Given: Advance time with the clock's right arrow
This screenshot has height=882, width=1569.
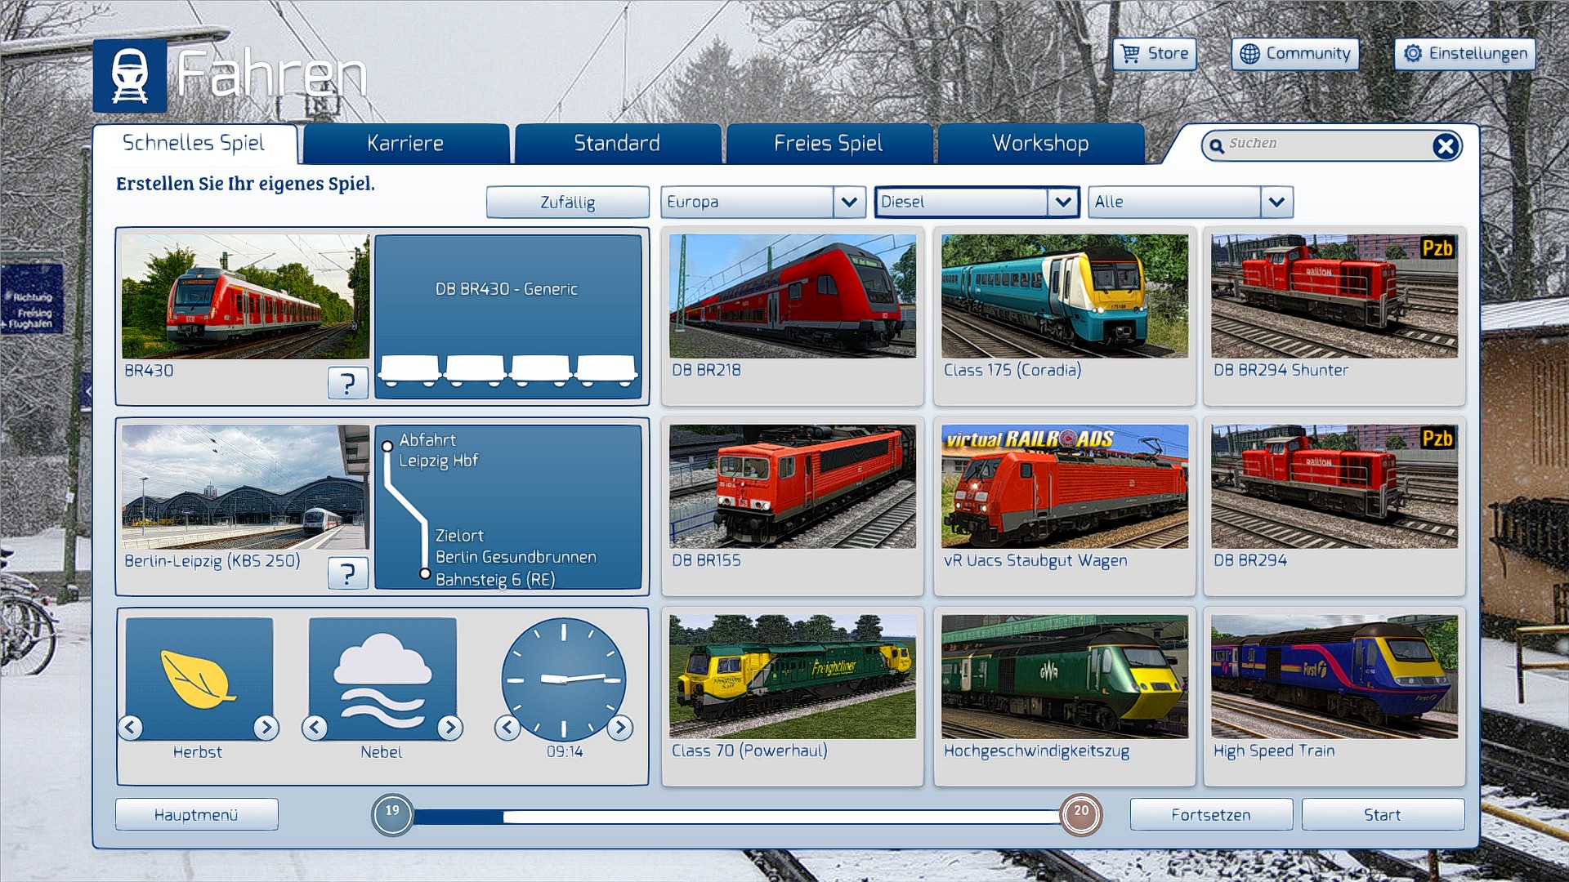Looking at the screenshot, I should [619, 727].
